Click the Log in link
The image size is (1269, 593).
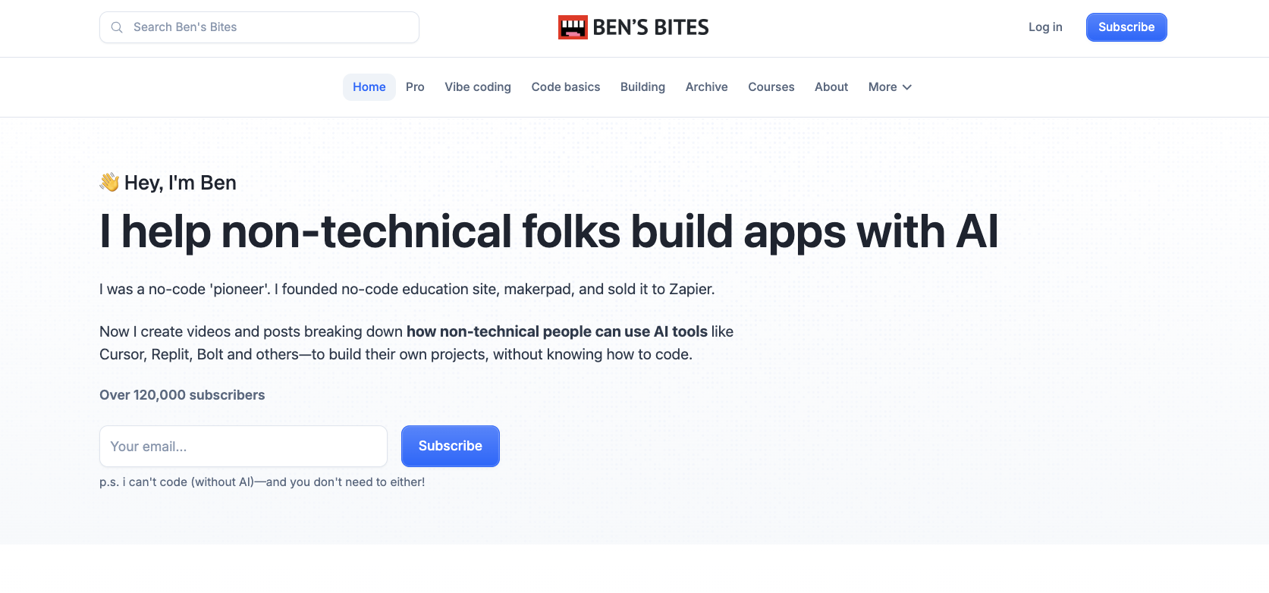click(x=1045, y=27)
